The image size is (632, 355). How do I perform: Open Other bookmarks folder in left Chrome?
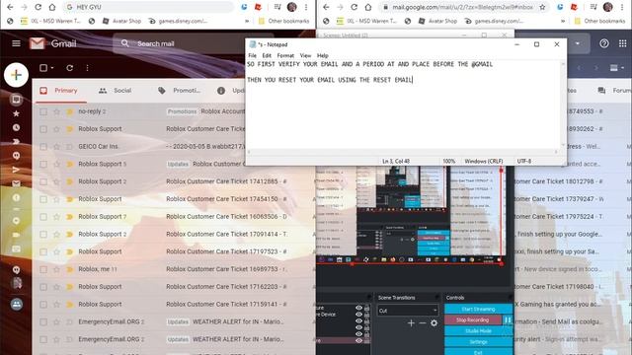[x=283, y=21]
